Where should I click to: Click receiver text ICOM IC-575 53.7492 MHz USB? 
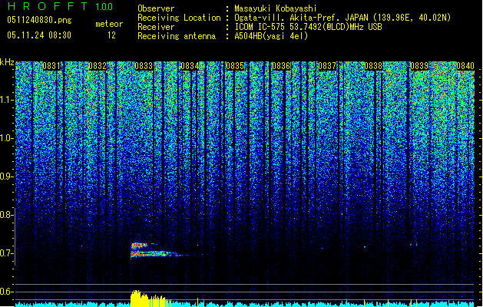309,27
